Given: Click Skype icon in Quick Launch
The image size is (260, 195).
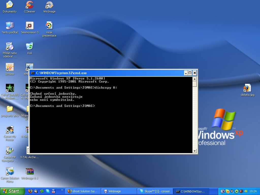Looking at the screenshot, I should (47, 191).
